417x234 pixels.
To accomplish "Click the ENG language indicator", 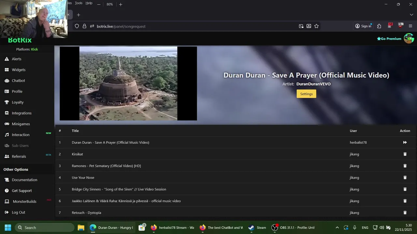I will [365, 227].
